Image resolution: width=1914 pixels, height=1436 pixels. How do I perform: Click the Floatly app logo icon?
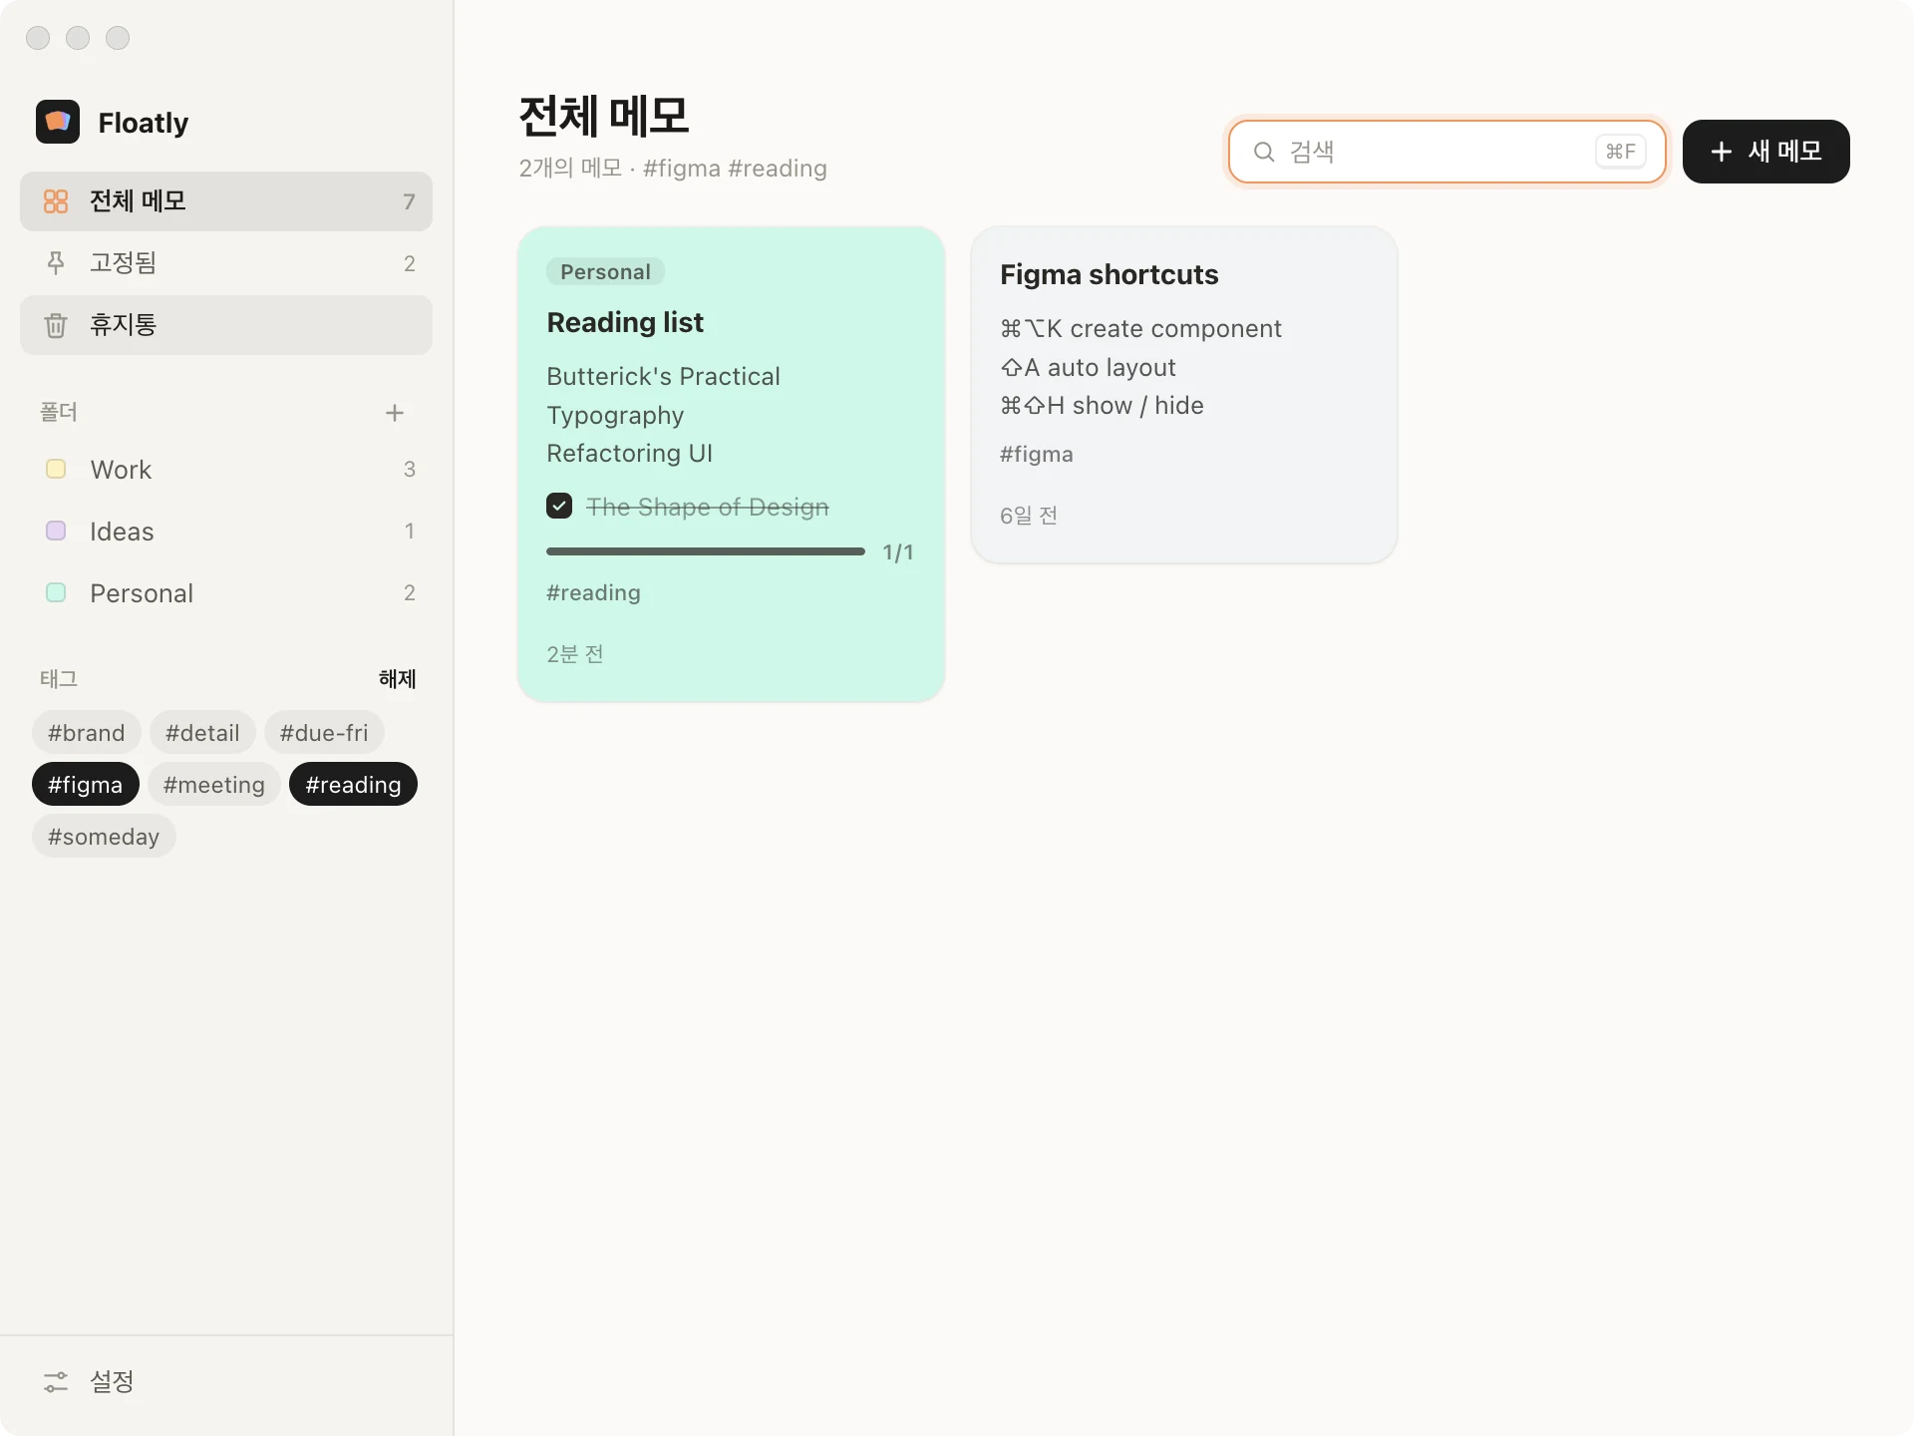point(58,122)
